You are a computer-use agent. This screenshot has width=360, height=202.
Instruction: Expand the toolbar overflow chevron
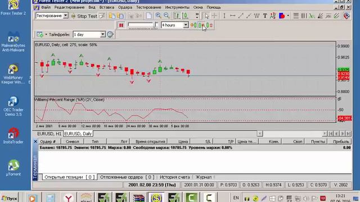[x=197, y=16]
